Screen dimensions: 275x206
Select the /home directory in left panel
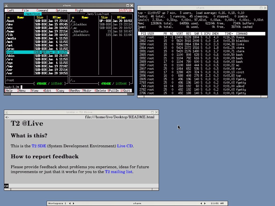11,31
